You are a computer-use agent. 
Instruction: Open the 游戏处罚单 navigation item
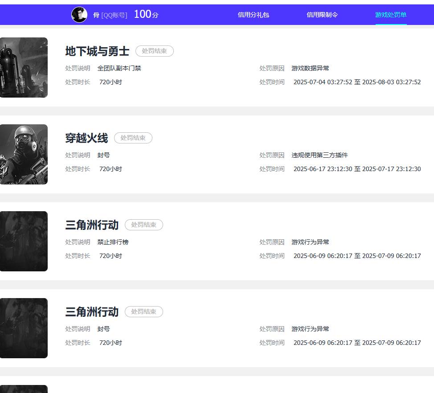coord(391,15)
